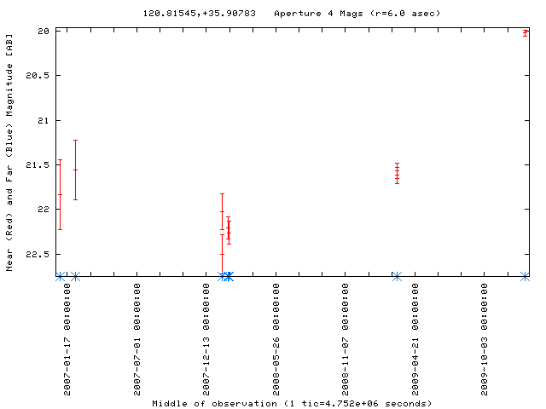Click the date label '2008-11-07 00:00:00'
Image resolution: width=546 pixels, height=409 pixels.
pos(345,339)
